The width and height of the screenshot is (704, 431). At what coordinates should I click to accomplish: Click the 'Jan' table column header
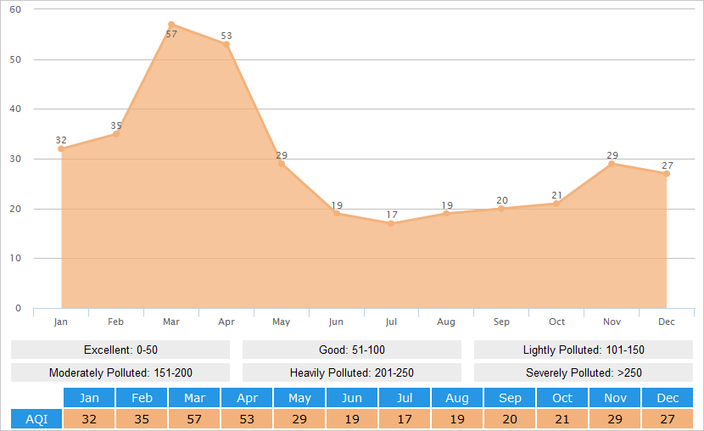(x=89, y=398)
